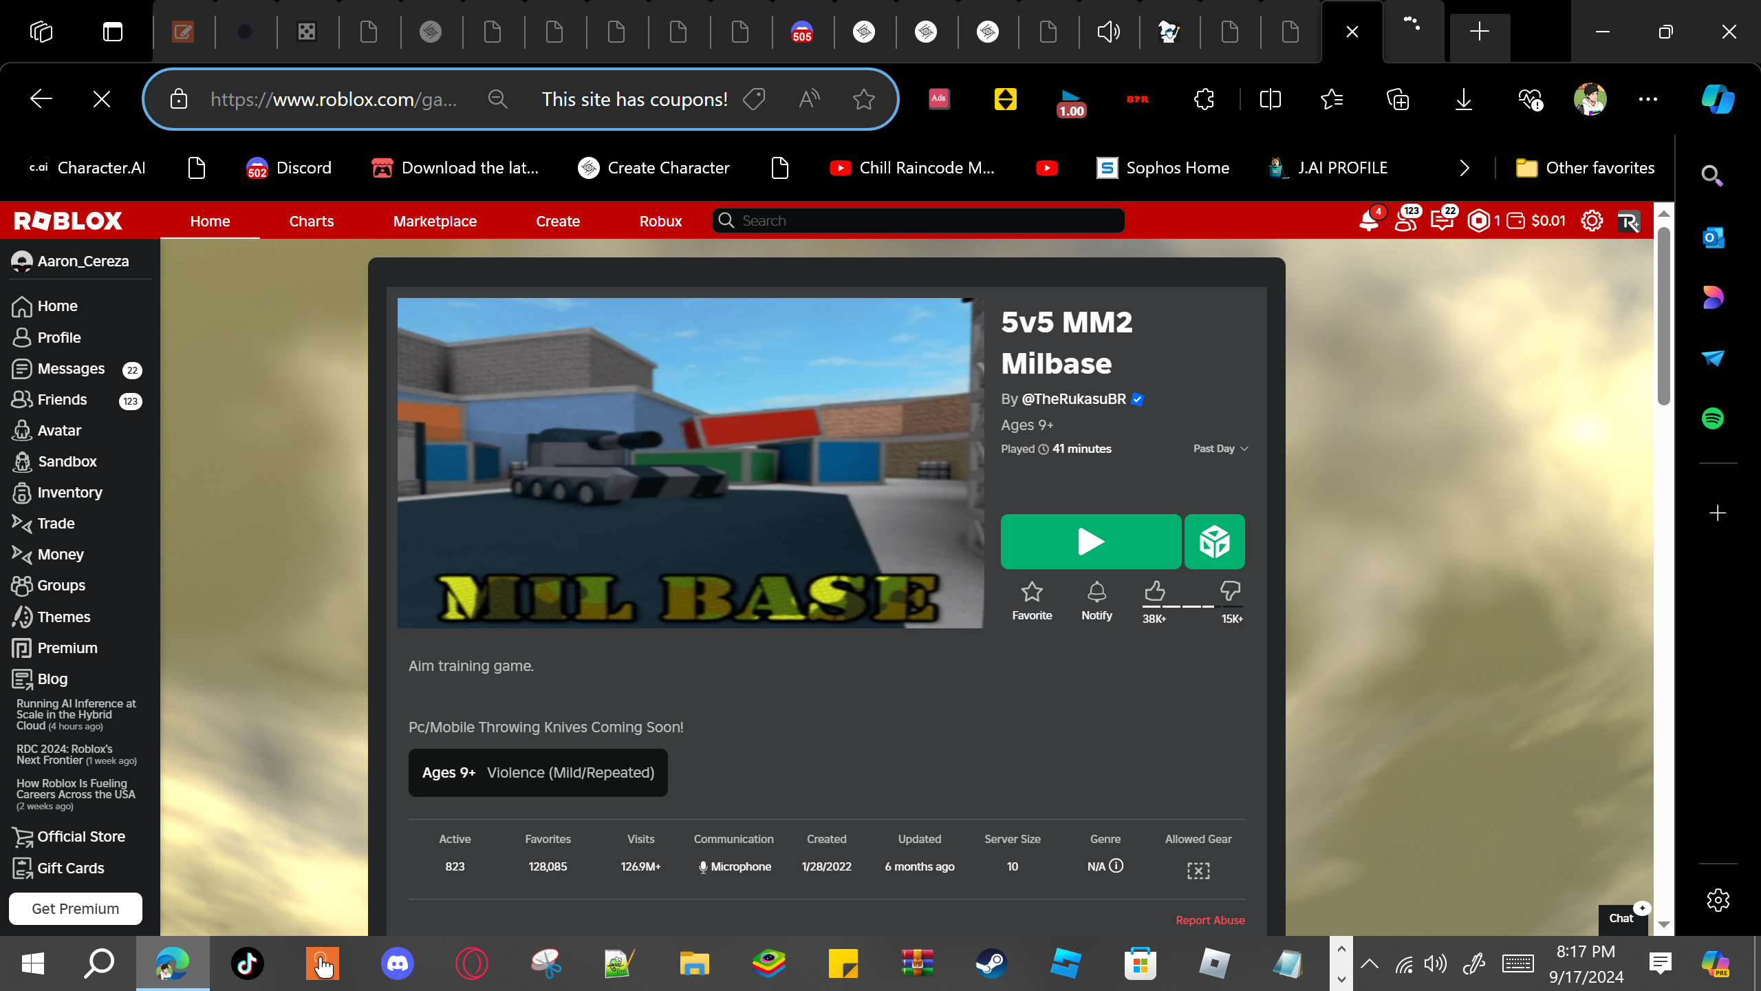The image size is (1761, 991).
Task: Open Other favorites folder dropdown
Action: click(1586, 168)
